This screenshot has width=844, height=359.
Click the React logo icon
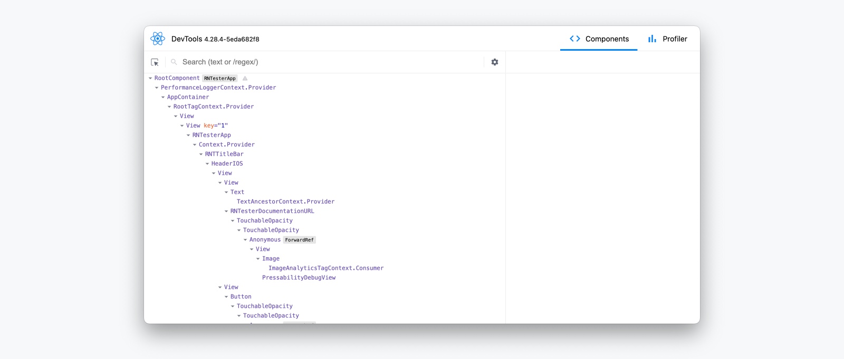coord(158,39)
